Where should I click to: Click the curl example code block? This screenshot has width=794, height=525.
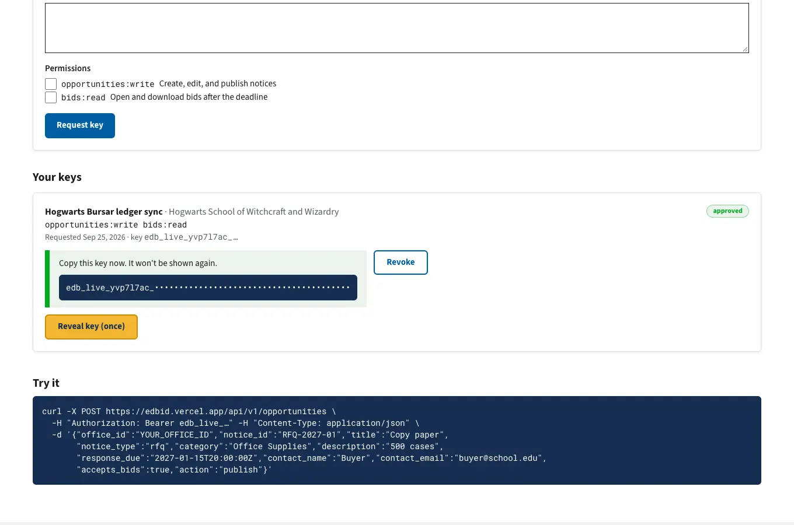point(397,440)
